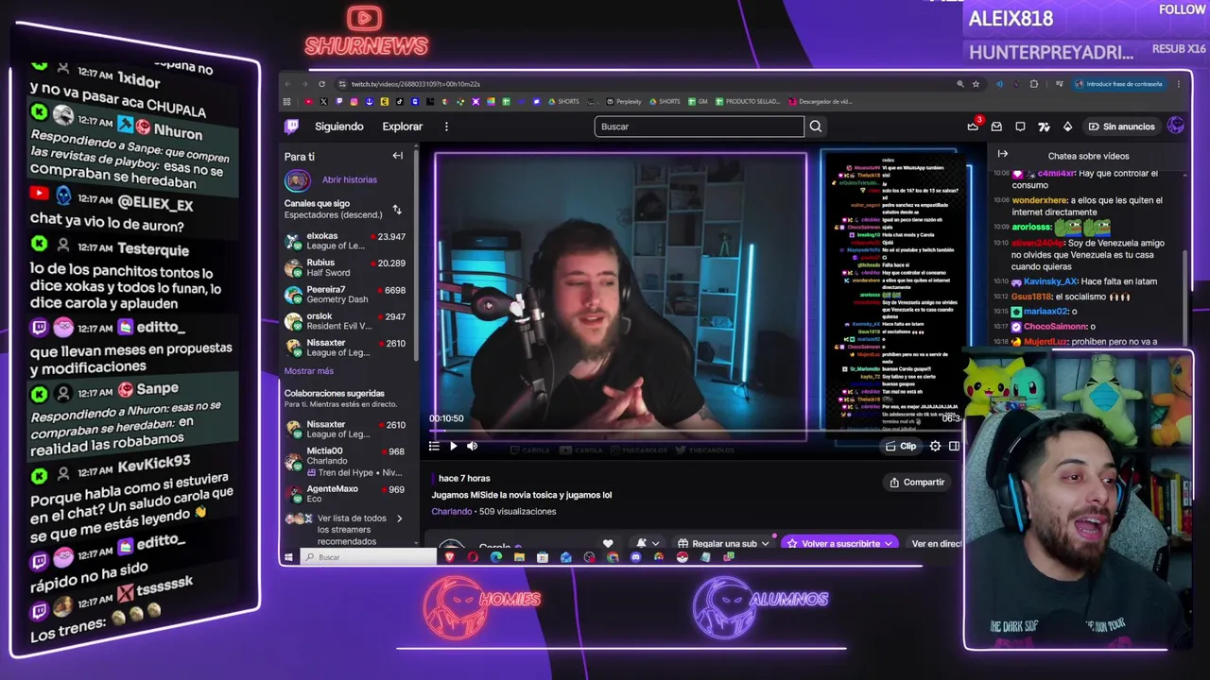The height and width of the screenshot is (680, 1210).
Task: Open Abrir historias link
Action: [x=349, y=179]
